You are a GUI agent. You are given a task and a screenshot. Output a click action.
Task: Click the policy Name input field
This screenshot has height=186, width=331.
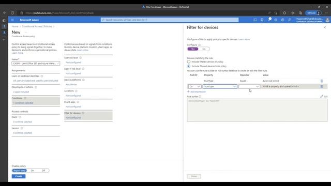click(36, 63)
